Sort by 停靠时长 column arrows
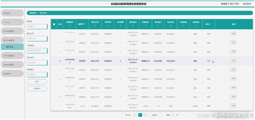The image size is (255, 120). [145, 26]
